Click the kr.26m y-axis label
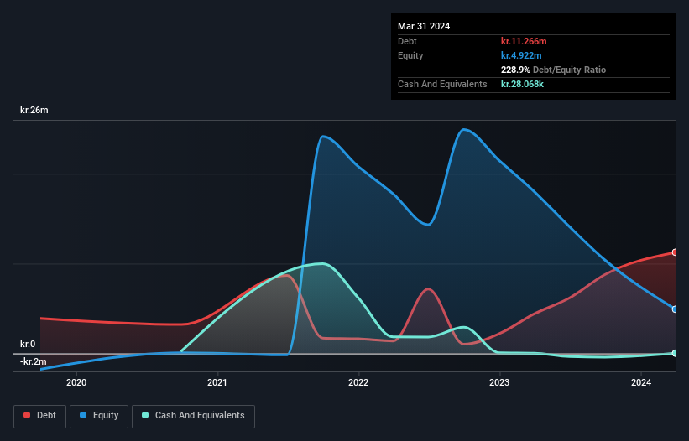Image resolution: width=689 pixels, height=441 pixels. coord(34,110)
